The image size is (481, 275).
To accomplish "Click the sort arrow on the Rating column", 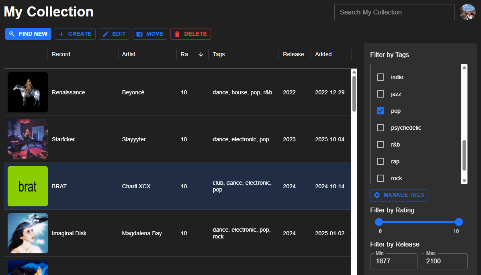I will (x=201, y=54).
